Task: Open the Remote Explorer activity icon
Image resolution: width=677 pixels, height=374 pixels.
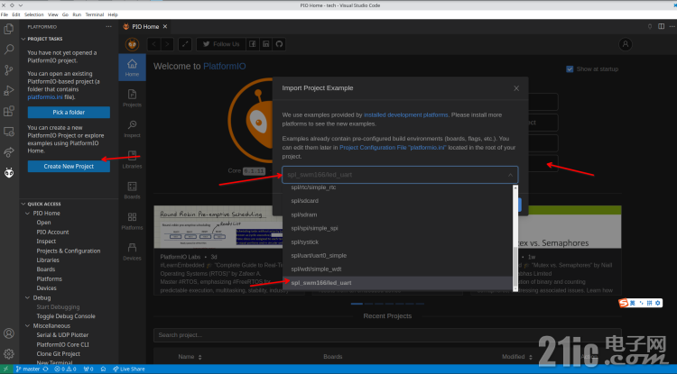Action: (x=9, y=132)
